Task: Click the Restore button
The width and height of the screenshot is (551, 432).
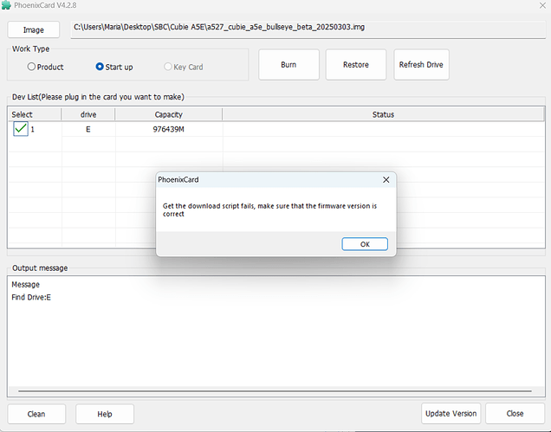Action: pos(355,65)
